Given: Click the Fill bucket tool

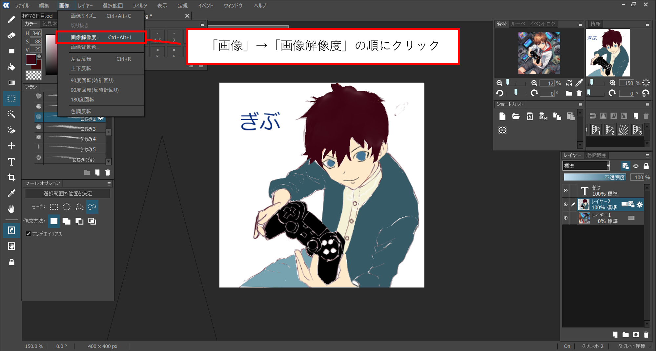Looking at the screenshot, I should click(x=11, y=67).
